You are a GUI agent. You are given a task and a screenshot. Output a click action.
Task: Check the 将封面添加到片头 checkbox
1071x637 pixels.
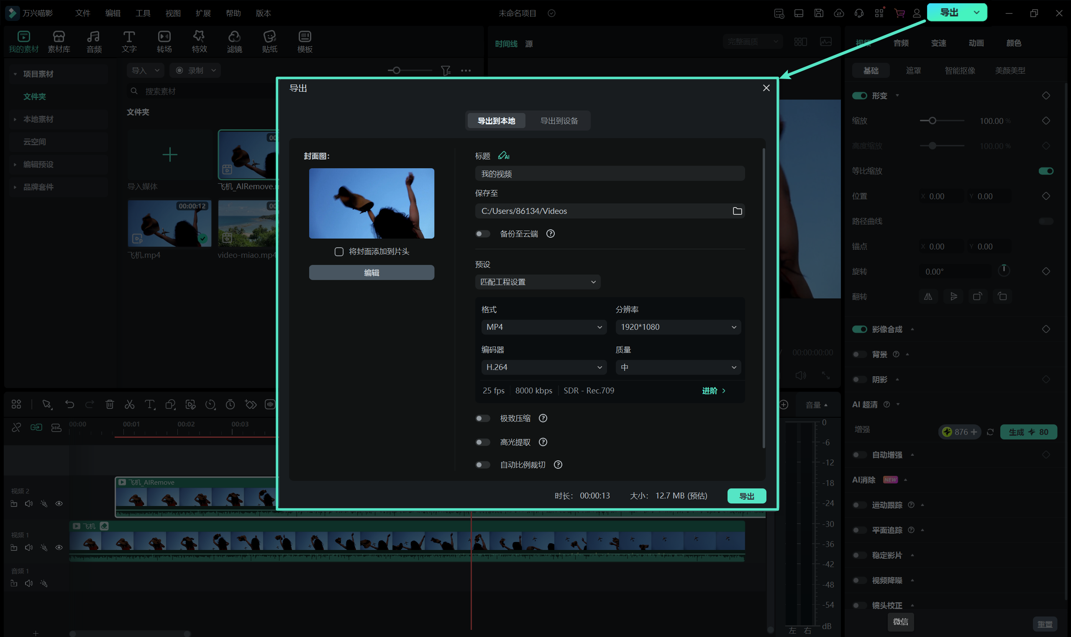click(x=339, y=252)
